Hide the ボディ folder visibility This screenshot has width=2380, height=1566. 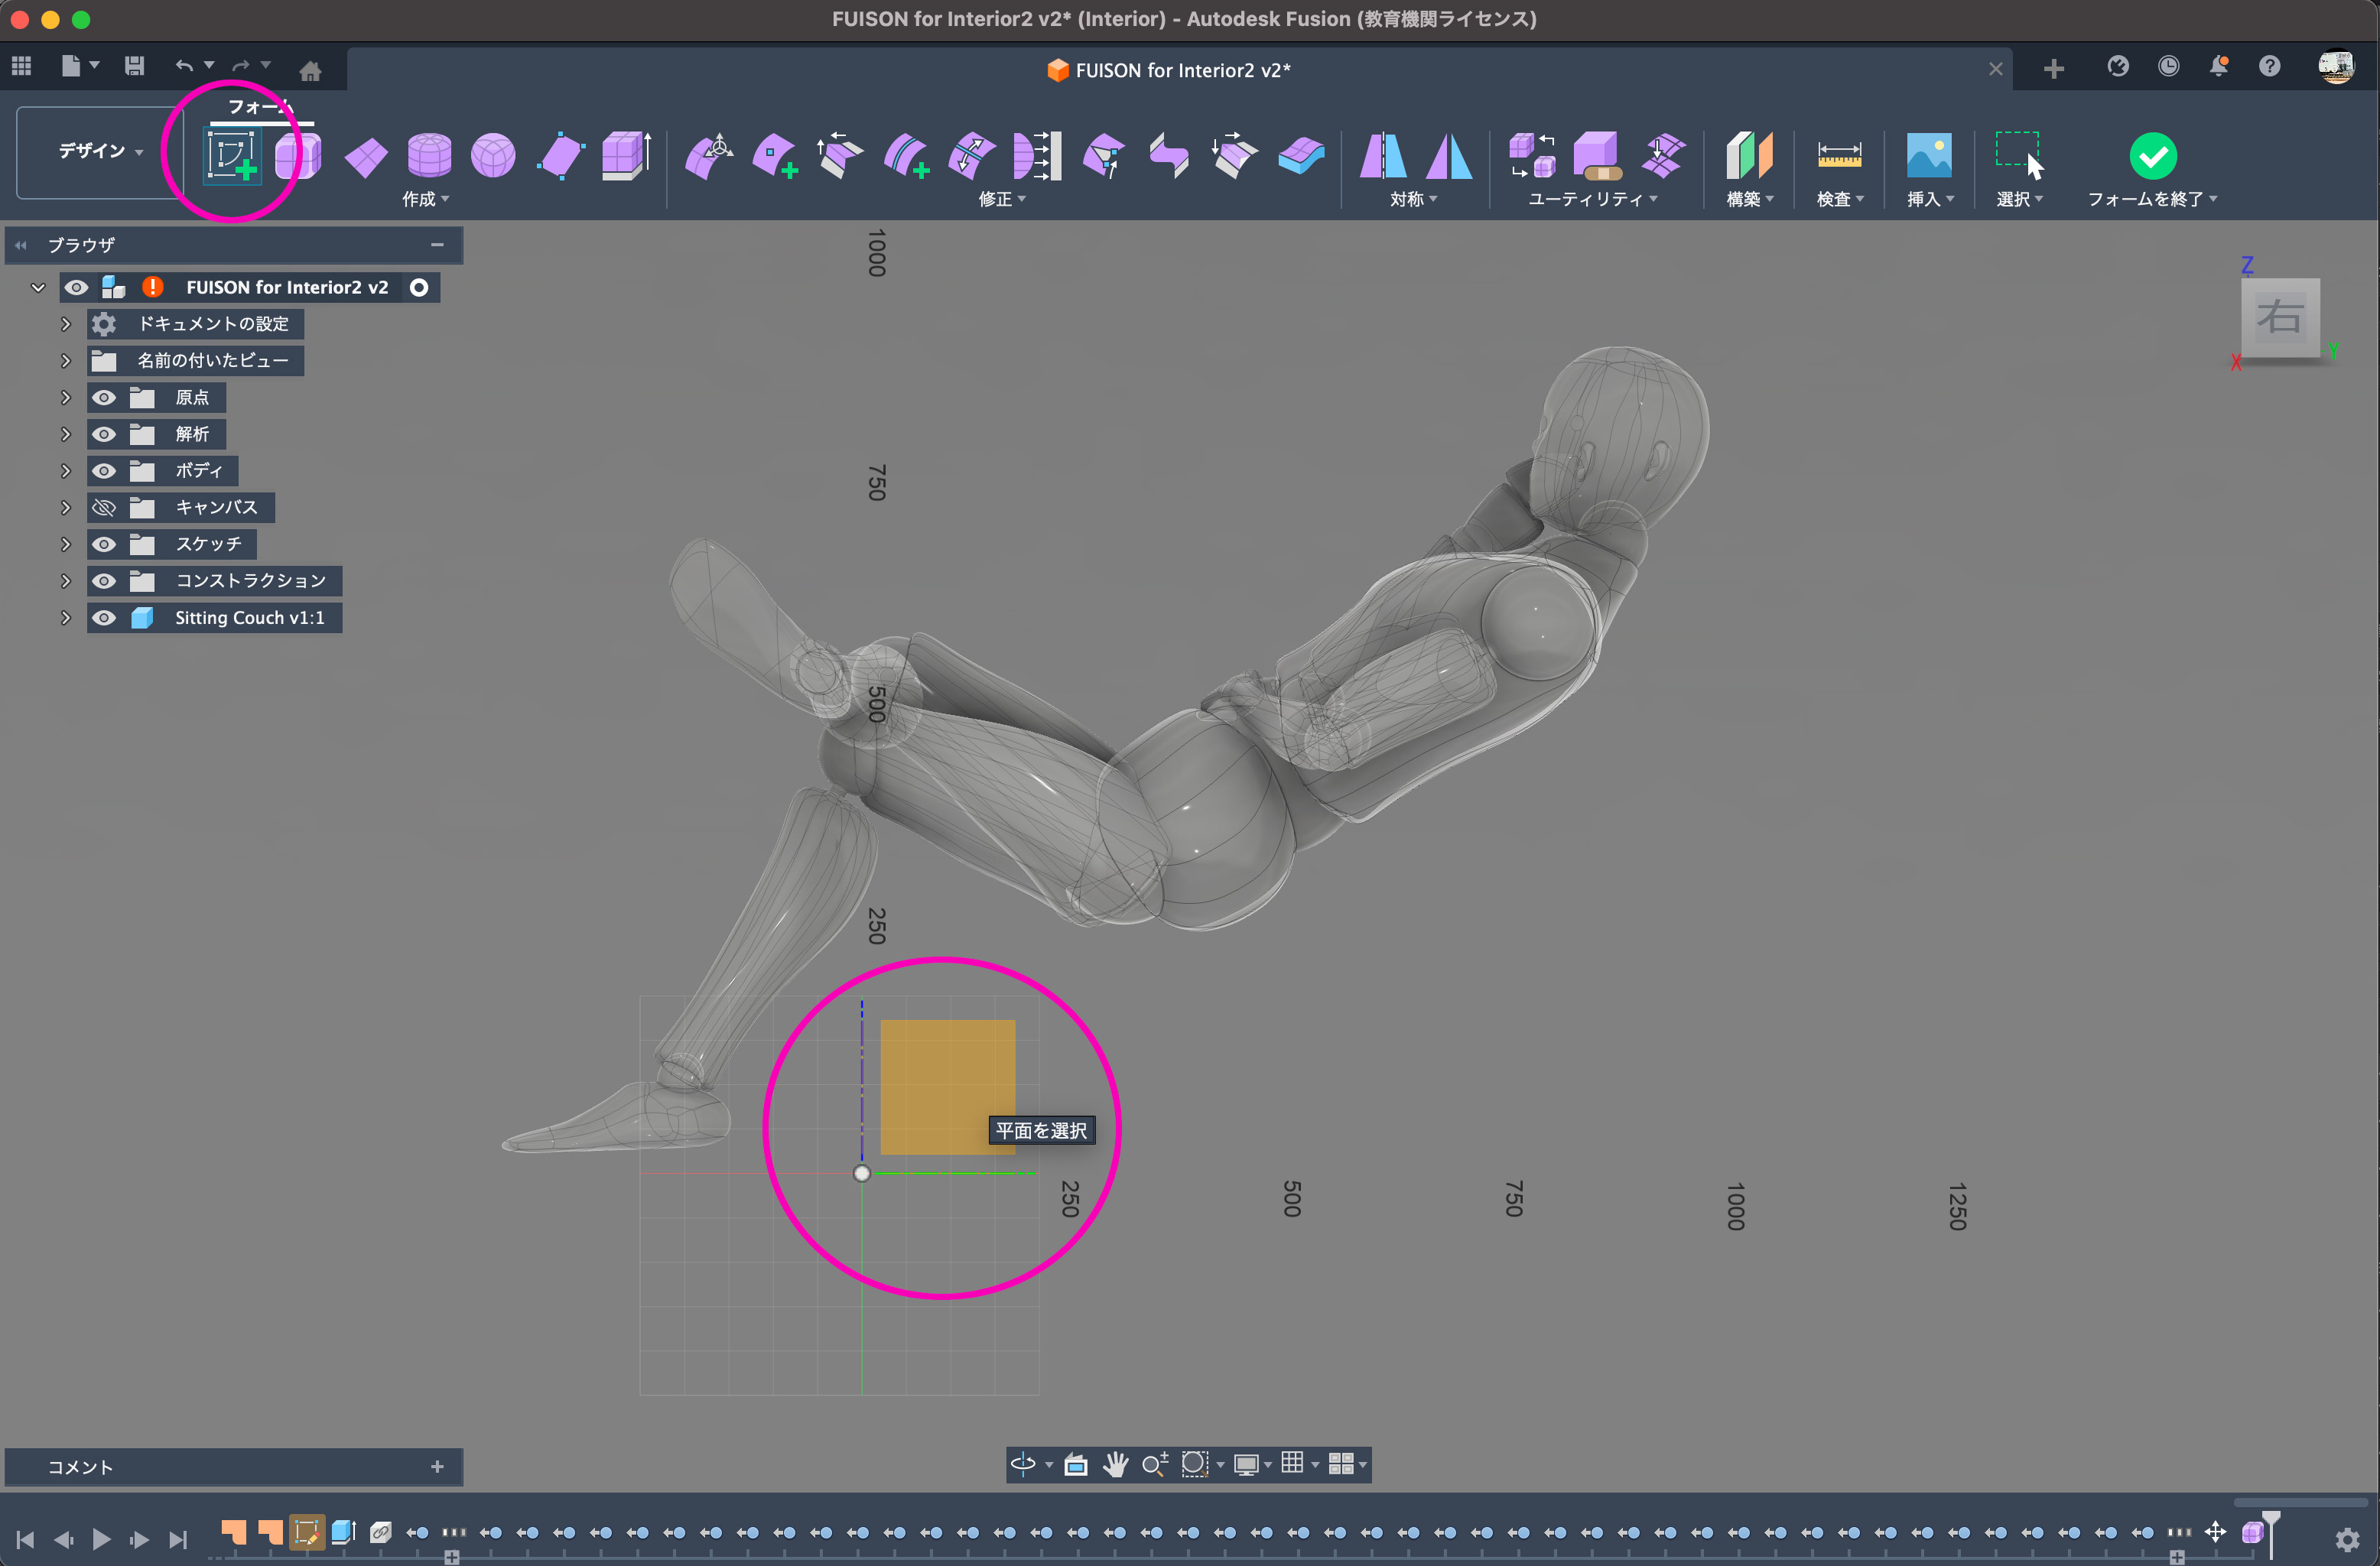point(104,471)
